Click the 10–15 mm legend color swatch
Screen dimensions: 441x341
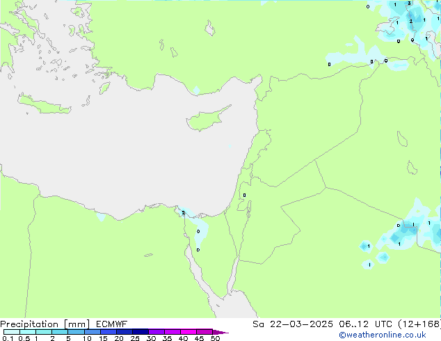click(x=92, y=332)
